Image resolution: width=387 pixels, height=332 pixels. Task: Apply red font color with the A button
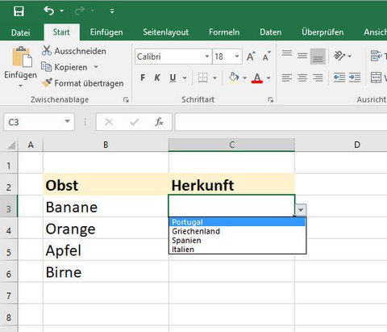[x=257, y=78]
